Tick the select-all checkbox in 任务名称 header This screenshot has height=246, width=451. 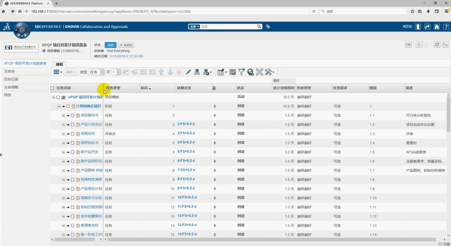click(x=52, y=88)
